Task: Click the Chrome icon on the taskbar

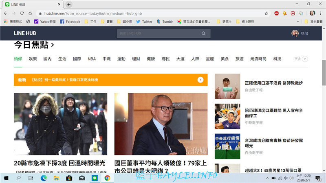Action: pyautogui.click(x=107, y=178)
